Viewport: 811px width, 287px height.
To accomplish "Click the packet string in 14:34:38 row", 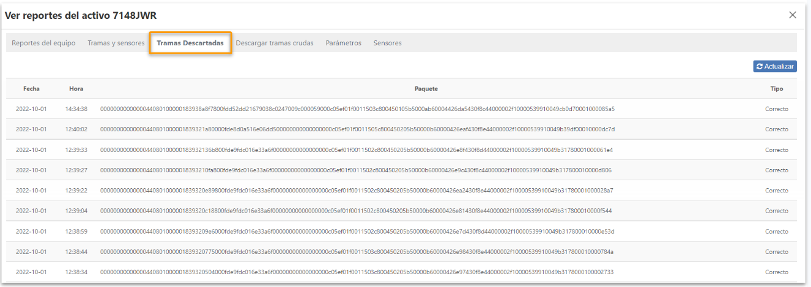I will click(357, 109).
